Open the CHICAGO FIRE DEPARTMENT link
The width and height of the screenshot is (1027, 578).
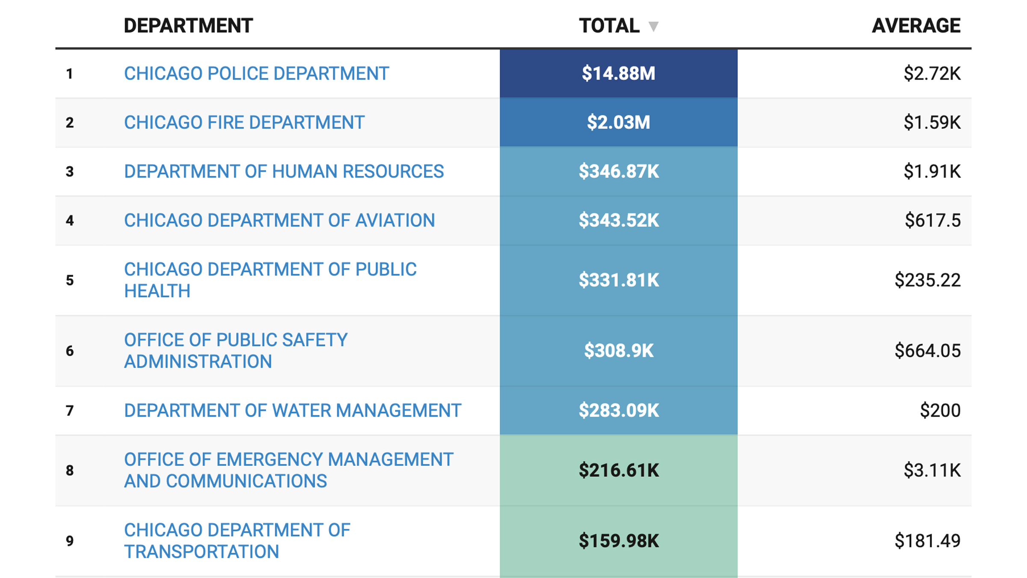click(x=243, y=122)
